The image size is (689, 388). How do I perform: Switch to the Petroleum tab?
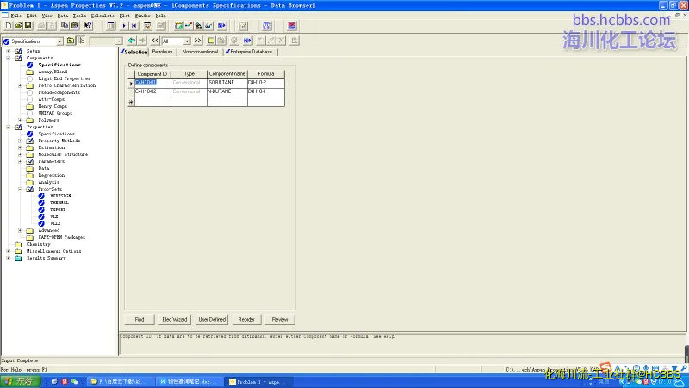coord(162,52)
